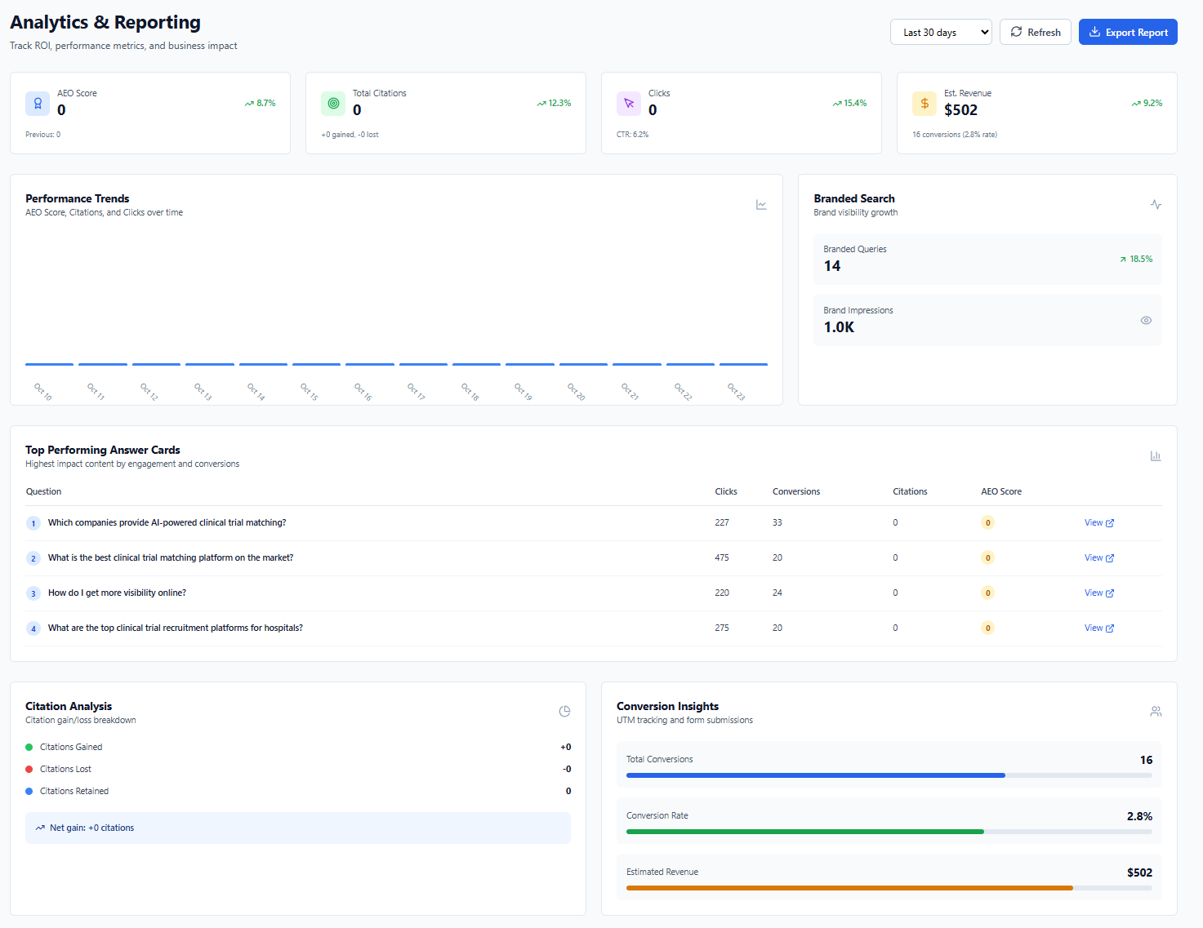Select the Oct 15 bar in the trends chart
Image resolution: width=1203 pixels, height=928 pixels.
point(316,364)
